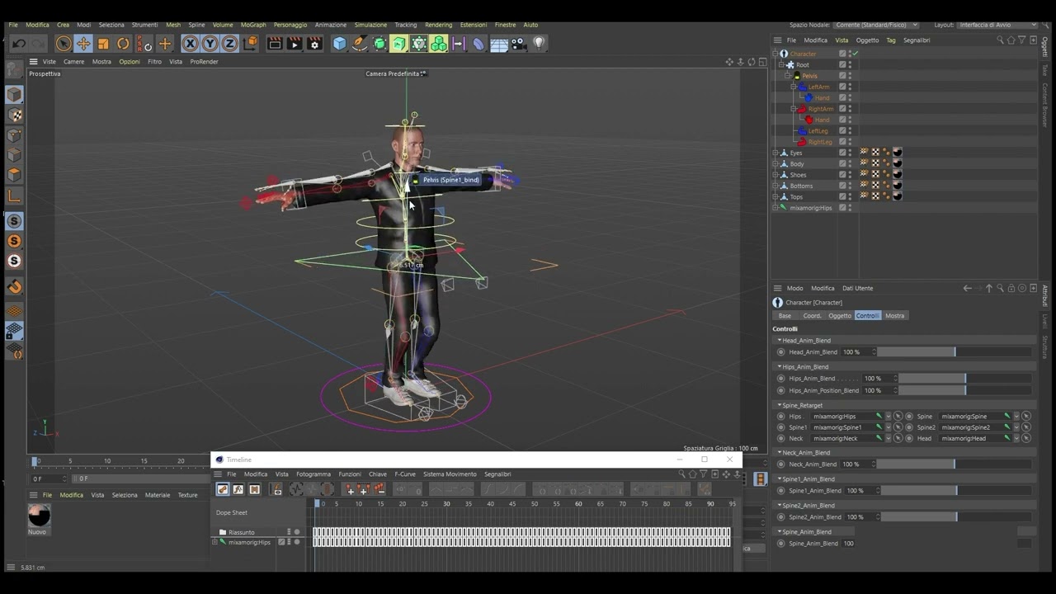Screen dimensions: 1056x594
Task: Adjust the Neck_Anim_Blend slider
Action: point(916,464)
